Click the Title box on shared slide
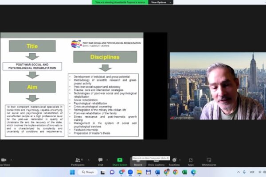The image size is (266, 177). [32, 46]
